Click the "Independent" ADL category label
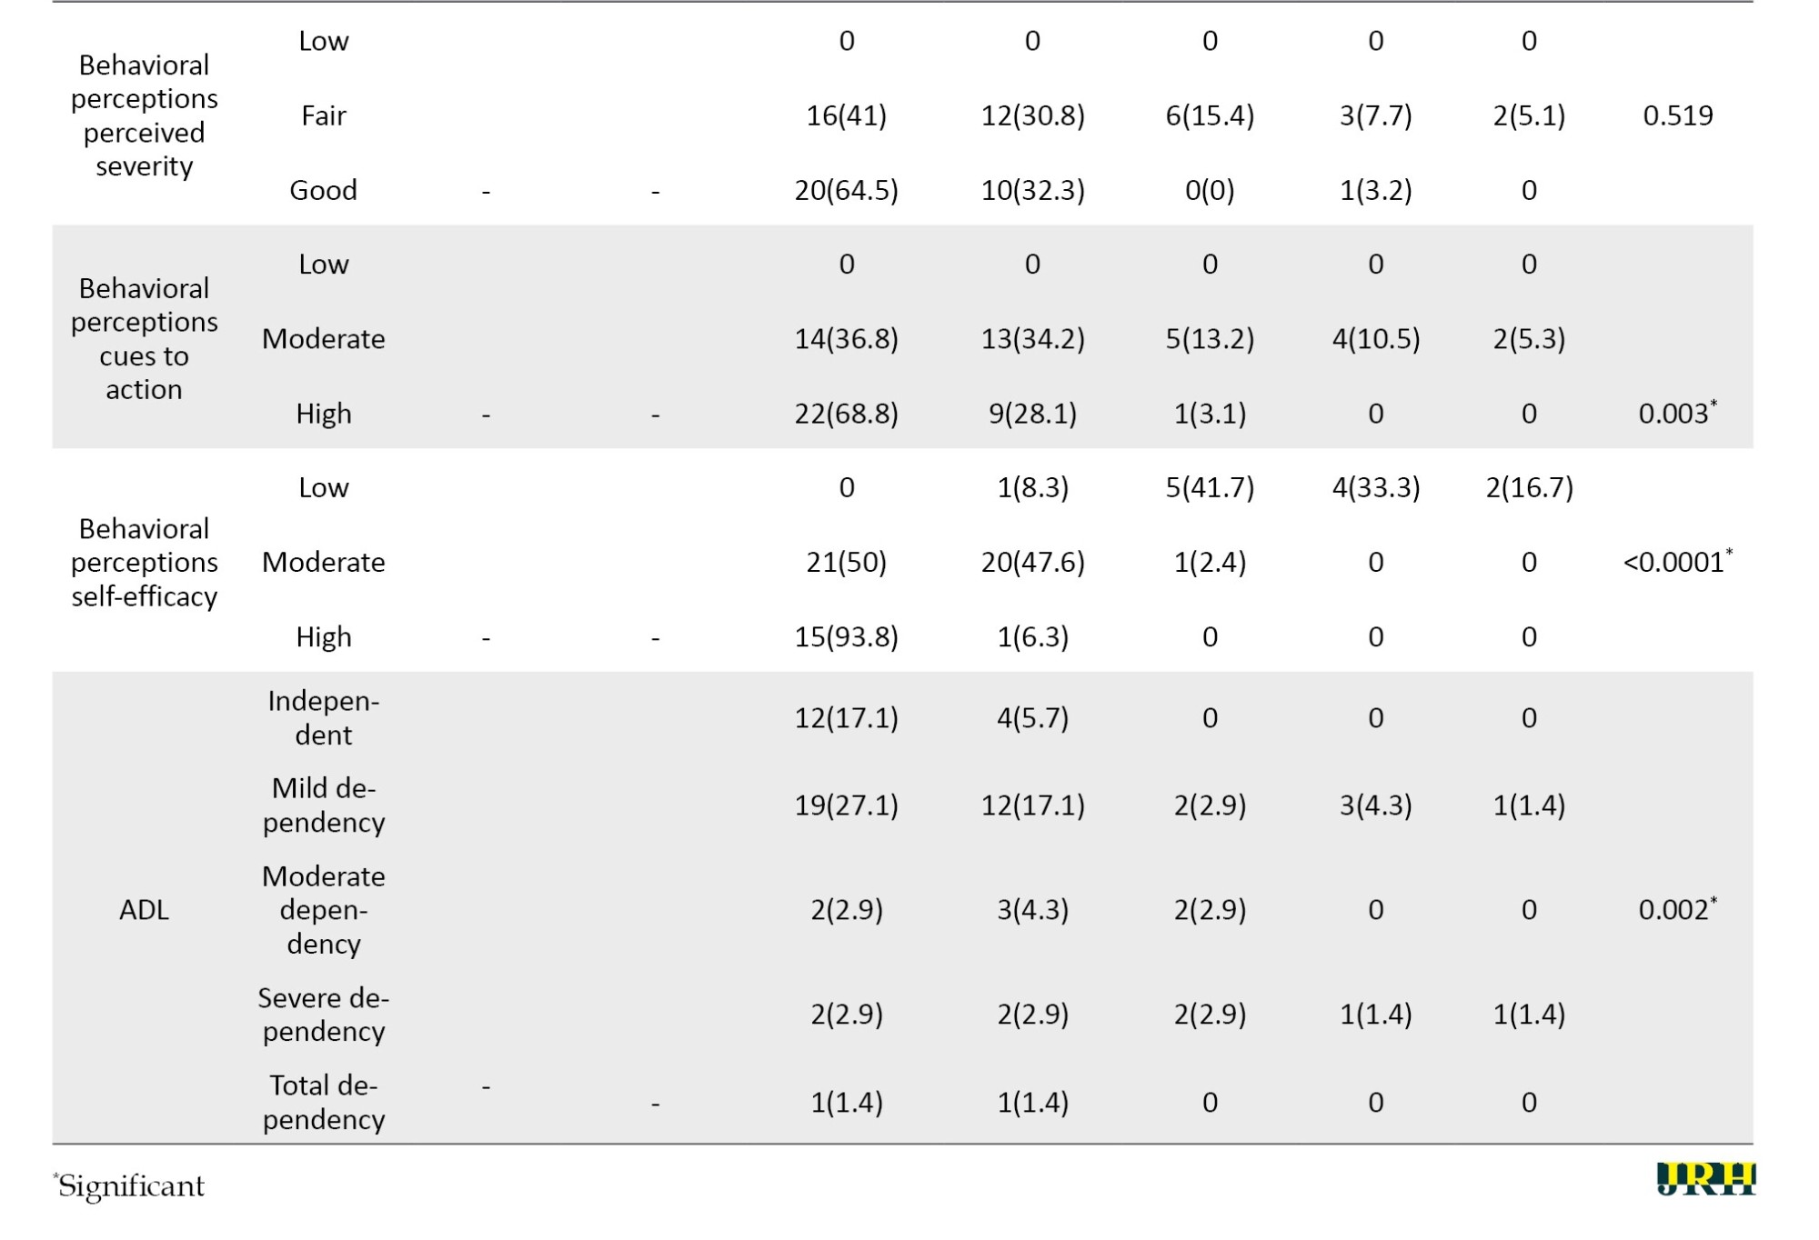The width and height of the screenshot is (1819, 1240). (323, 717)
